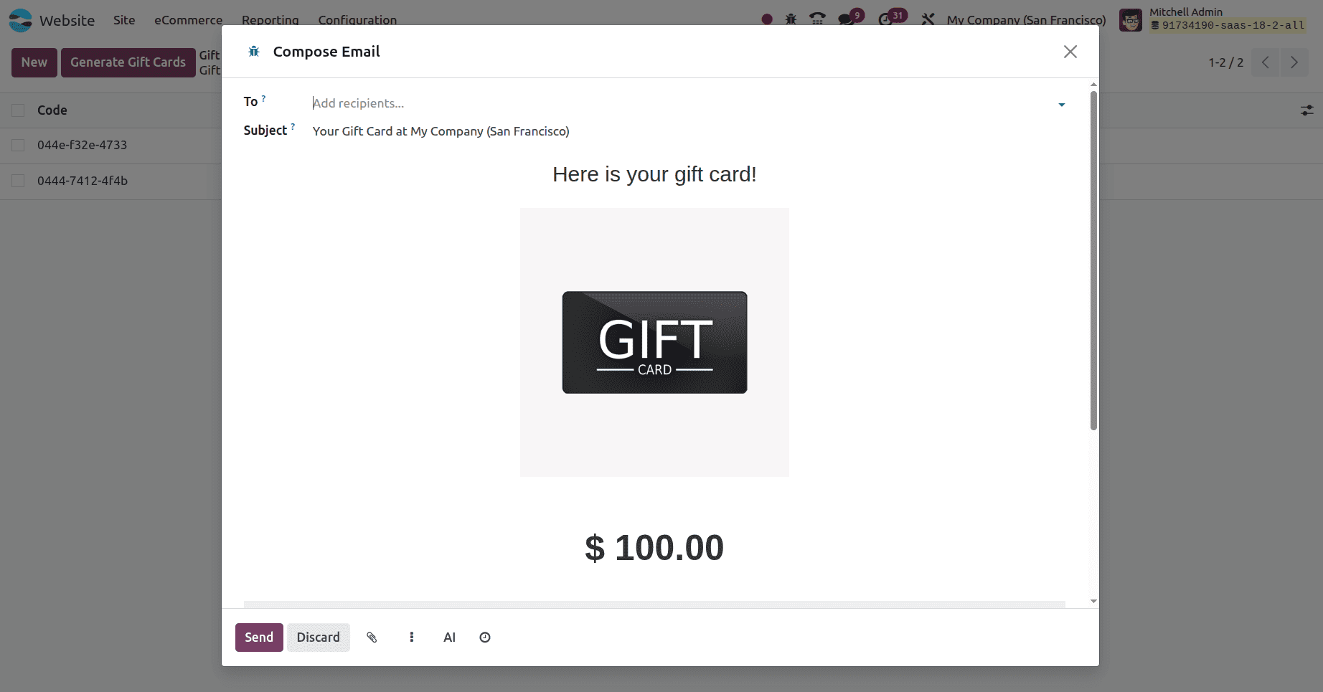Open the debug bug icon in the top bar

791,19
